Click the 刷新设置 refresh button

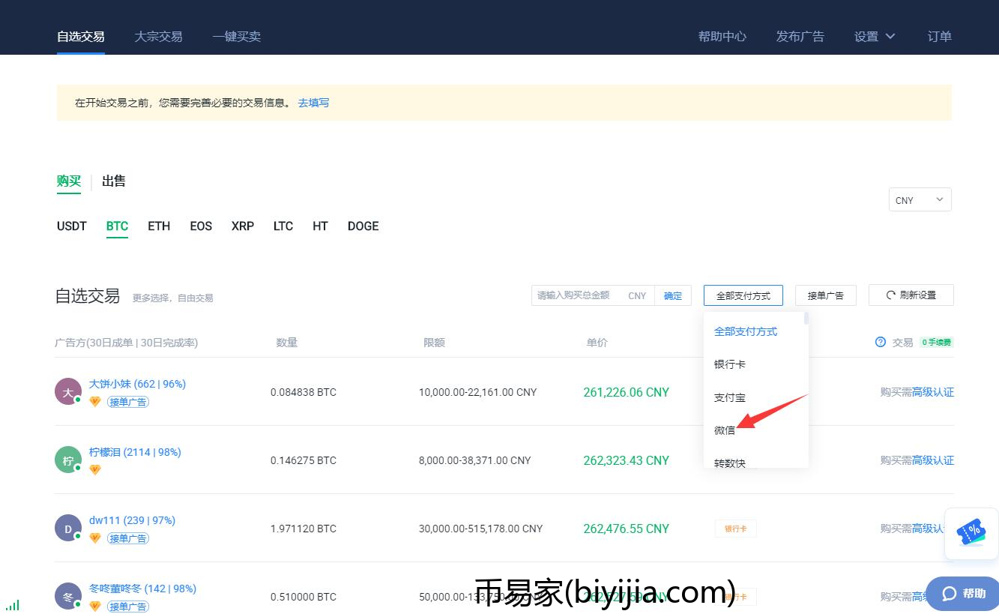tap(911, 295)
